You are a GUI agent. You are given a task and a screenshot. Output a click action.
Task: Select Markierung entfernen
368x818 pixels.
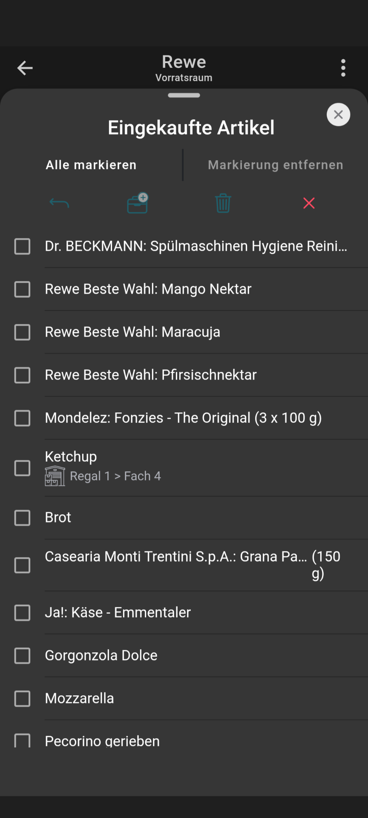point(276,165)
